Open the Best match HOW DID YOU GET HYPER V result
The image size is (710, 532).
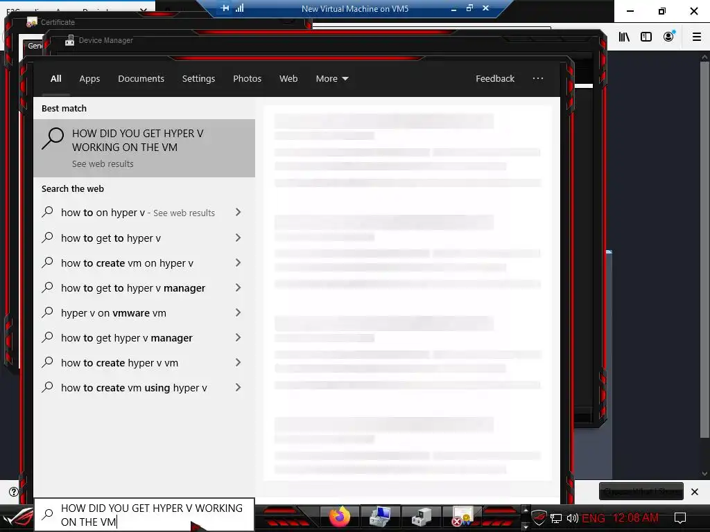(x=144, y=148)
